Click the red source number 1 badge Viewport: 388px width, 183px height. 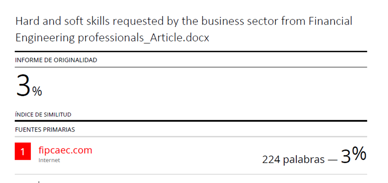23,152
